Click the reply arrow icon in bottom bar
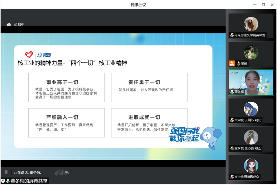Viewport: 277px width, 185px height. coord(66,172)
